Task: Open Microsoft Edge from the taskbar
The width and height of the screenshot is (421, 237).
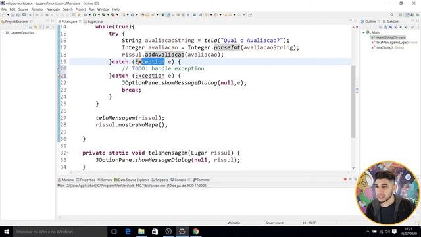Action: (x=128, y=231)
